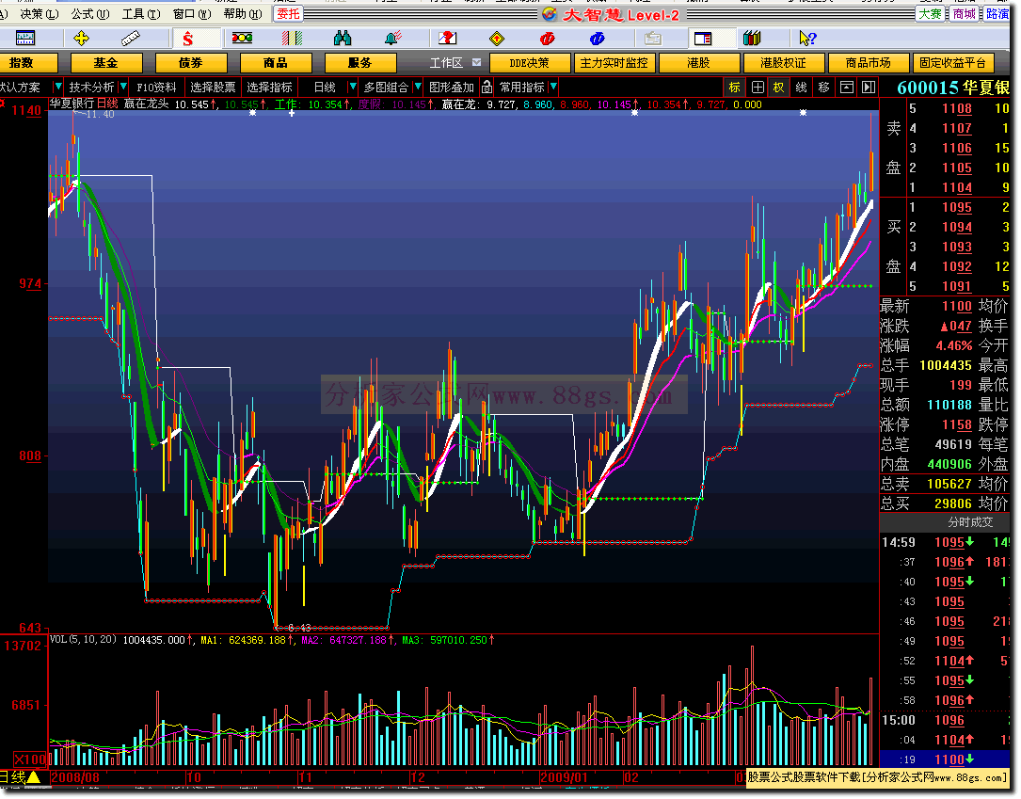Click the 路演 button at top right
The height and width of the screenshot is (799, 1021).
click(x=997, y=14)
